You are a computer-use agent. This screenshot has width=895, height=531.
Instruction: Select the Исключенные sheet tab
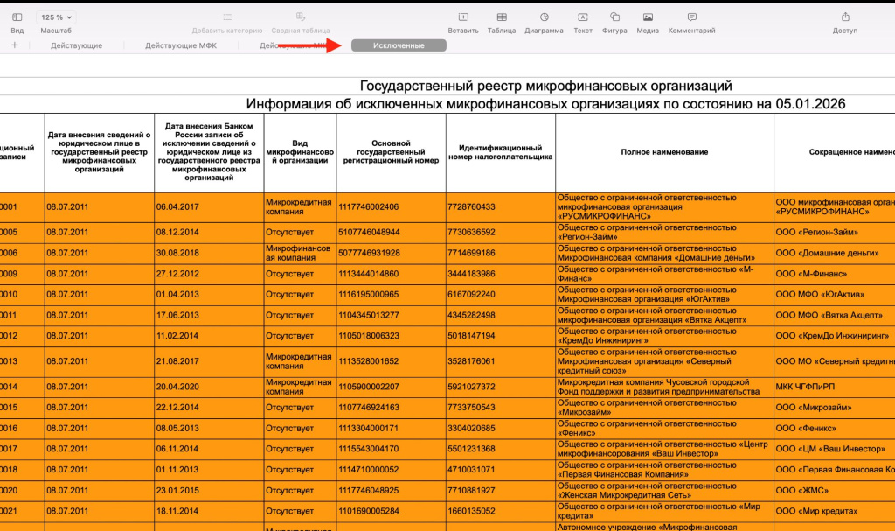(399, 45)
